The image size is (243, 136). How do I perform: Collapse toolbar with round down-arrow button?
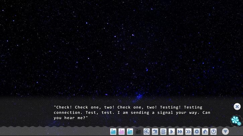point(225,132)
